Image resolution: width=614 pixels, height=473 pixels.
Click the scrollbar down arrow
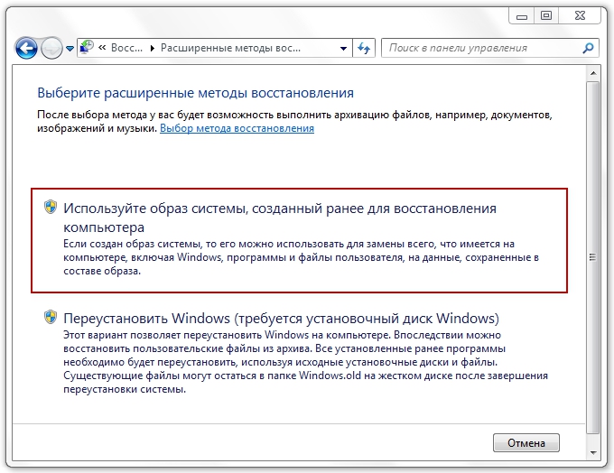593,452
